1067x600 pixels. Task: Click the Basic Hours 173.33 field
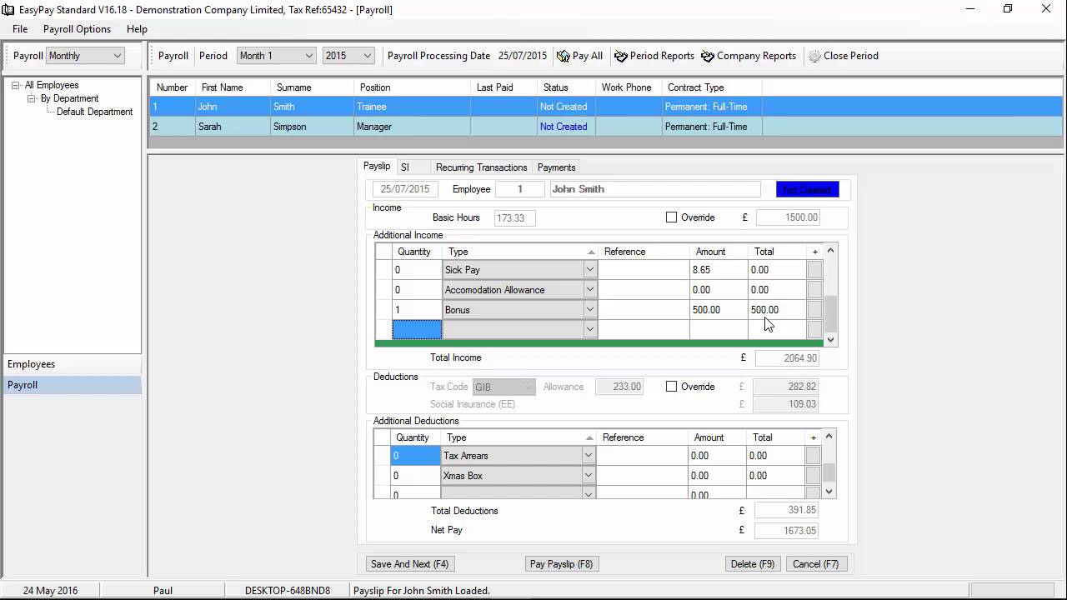(514, 217)
